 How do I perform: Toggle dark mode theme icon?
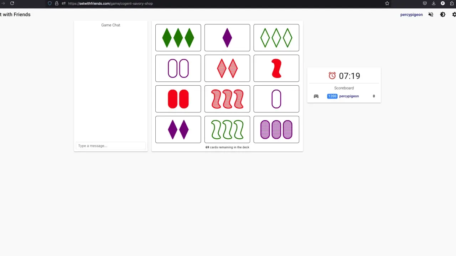tap(443, 15)
